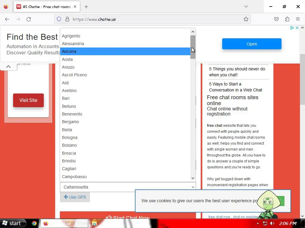
Task: Click the URL address bar
Action: click(152, 19)
